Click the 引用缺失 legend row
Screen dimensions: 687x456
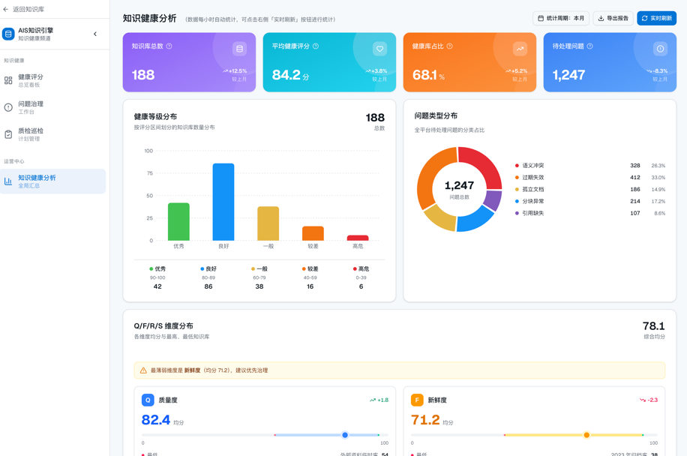point(589,213)
